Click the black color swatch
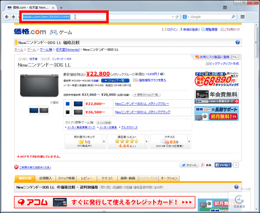260x213 pixels. pyautogui.click(x=68, y=112)
